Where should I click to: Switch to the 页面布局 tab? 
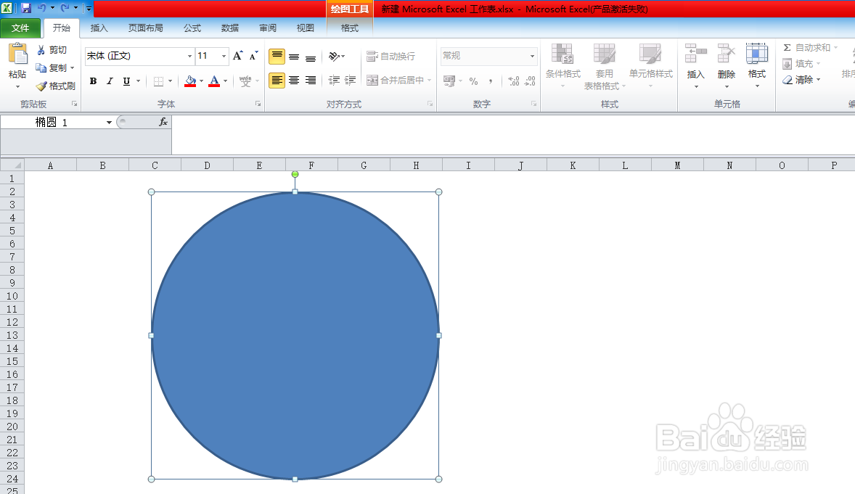point(146,28)
